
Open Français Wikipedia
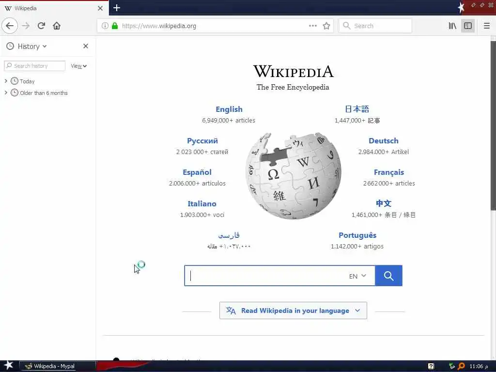[x=389, y=172]
